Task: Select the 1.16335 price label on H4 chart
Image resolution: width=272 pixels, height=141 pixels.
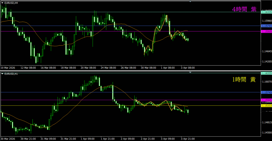Action: (x=266, y=12)
